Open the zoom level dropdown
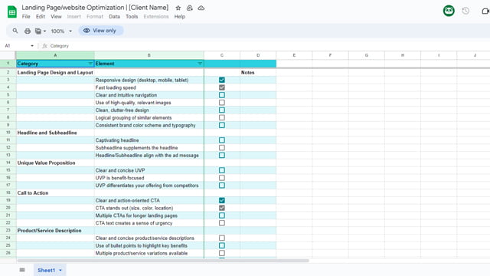Image resolution: width=490 pixels, height=276 pixels. [x=61, y=31]
